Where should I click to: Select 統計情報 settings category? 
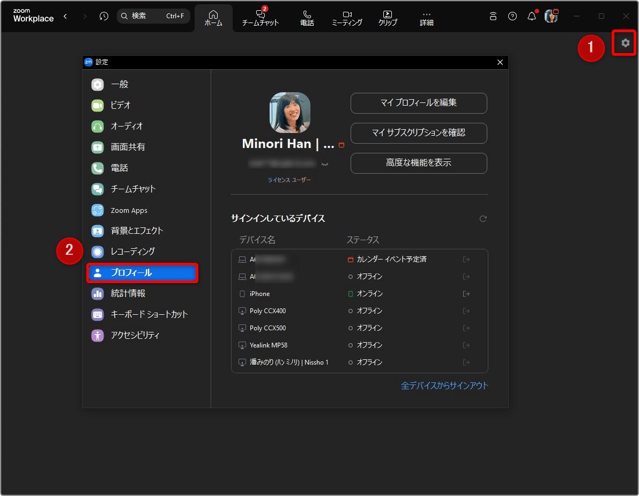[x=142, y=293]
